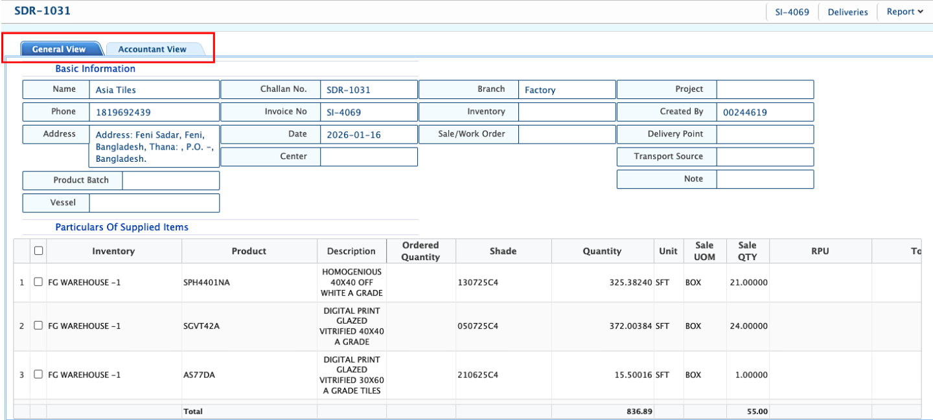The height and width of the screenshot is (420, 933).
Task: Check the row 2 SGVT42A checkbox
Action: click(38, 326)
